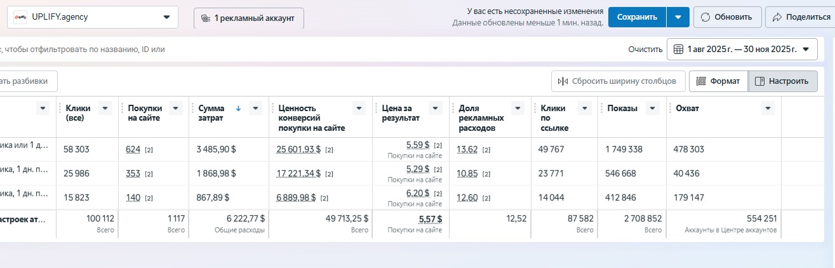The width and height of the screenshot is (835, 268).
Task: Open the first name column's dropdown arrow
Action: coord(43,108)
